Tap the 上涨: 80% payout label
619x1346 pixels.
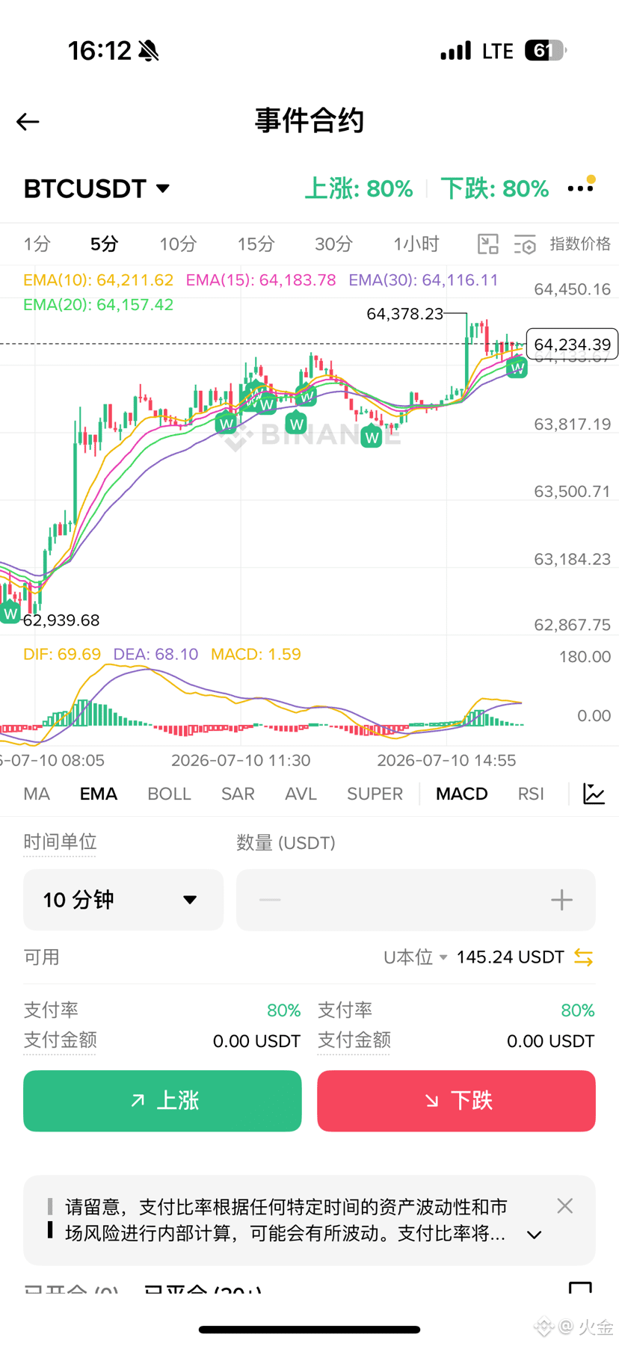click(359, 188)
